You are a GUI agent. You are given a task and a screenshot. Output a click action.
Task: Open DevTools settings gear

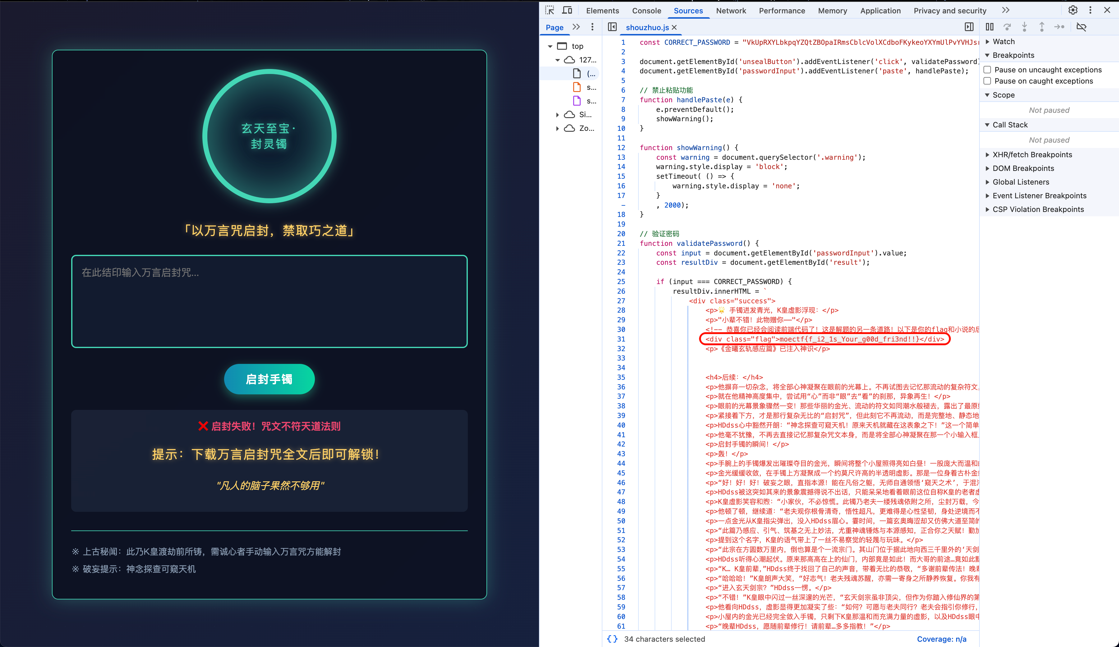click(1073, 10)
